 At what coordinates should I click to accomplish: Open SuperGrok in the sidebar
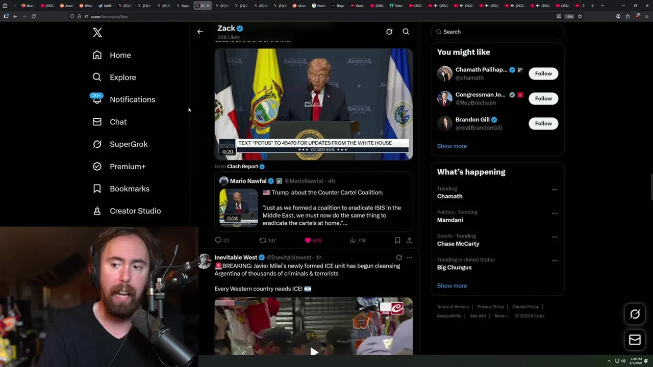120,144
